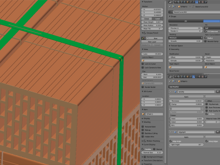Enable Backface Culling checkbox
The width and height of the screenshot is (220, 165).
143,133
